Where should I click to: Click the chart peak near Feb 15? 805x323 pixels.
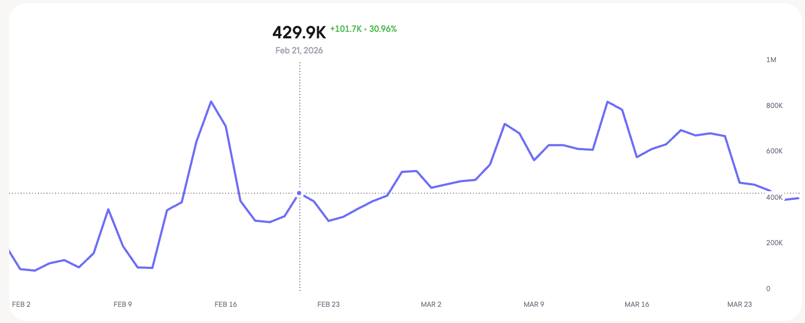[x=211, y=102]
